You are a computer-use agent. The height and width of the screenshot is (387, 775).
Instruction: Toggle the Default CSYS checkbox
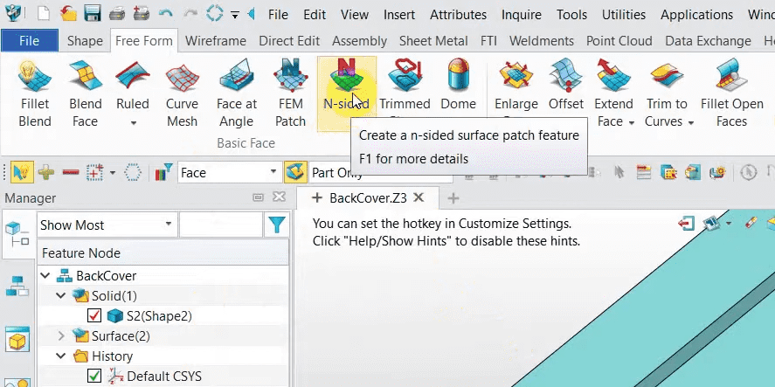tap(95, 377)
